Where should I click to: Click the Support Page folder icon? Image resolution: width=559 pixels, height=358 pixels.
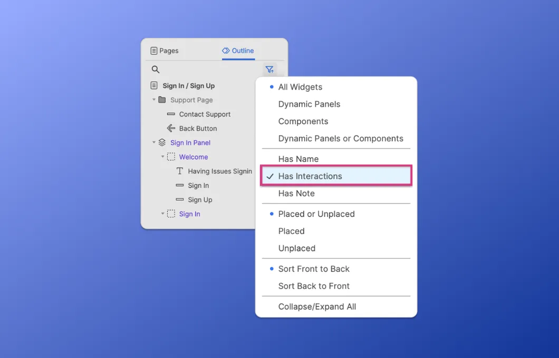pos(162,100)
